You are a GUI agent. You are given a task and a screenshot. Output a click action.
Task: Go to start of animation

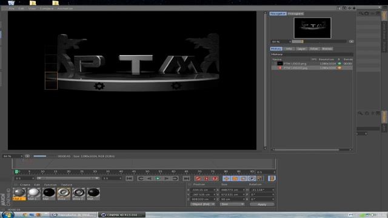129,178
